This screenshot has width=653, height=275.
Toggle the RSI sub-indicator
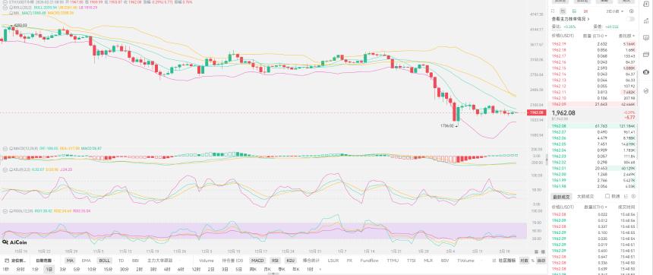point(276,261)
